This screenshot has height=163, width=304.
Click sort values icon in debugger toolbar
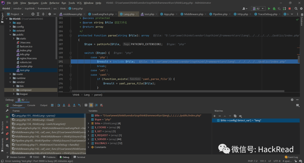click(96, 105)
